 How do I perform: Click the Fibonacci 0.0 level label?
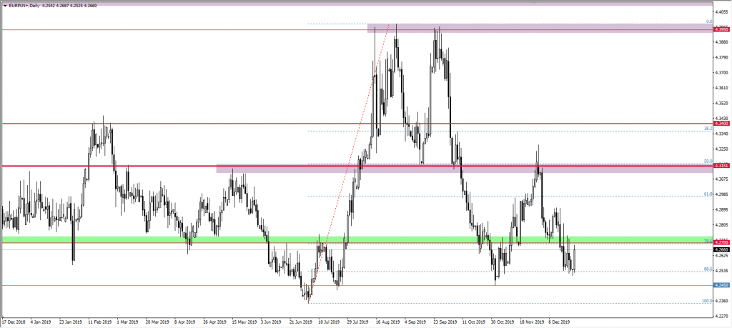[x=708, y=21]
